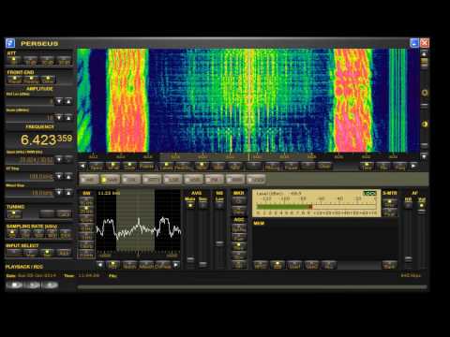This screenshot has height=337, width=450.
Task: Click the 6.423359 frequency display
Action: tap(46, 139)
